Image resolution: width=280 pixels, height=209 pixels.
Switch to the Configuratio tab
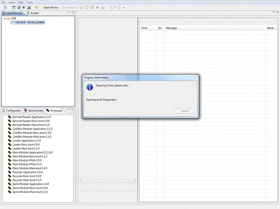tap(12, 110)
